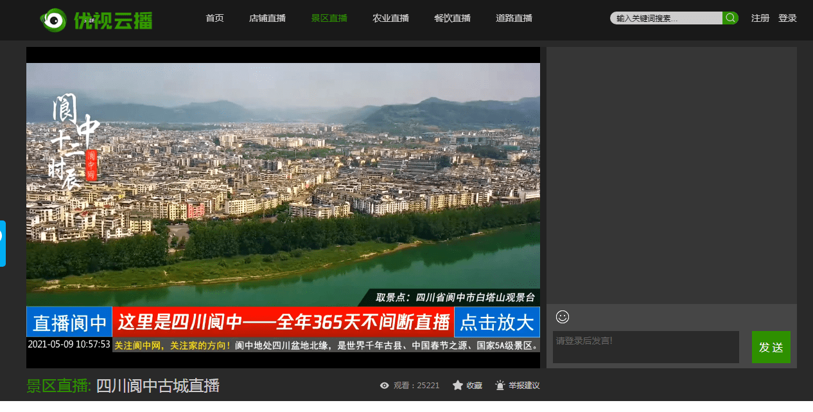
Task: Open the emoji picker in the chat box
Action: coord(563,317)
